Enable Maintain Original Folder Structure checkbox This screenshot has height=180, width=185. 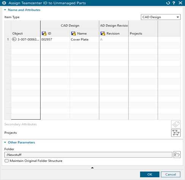coord(6,161)
